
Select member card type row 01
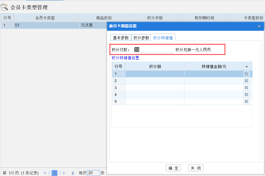click(x=39, y=25)
